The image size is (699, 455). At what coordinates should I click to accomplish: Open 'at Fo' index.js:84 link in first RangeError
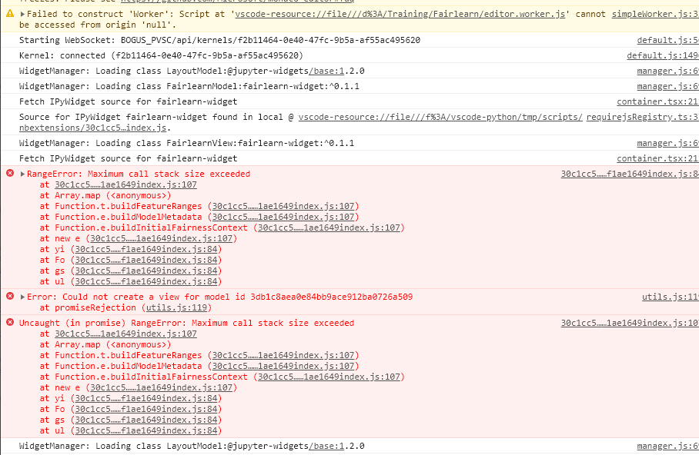(146, 260)
